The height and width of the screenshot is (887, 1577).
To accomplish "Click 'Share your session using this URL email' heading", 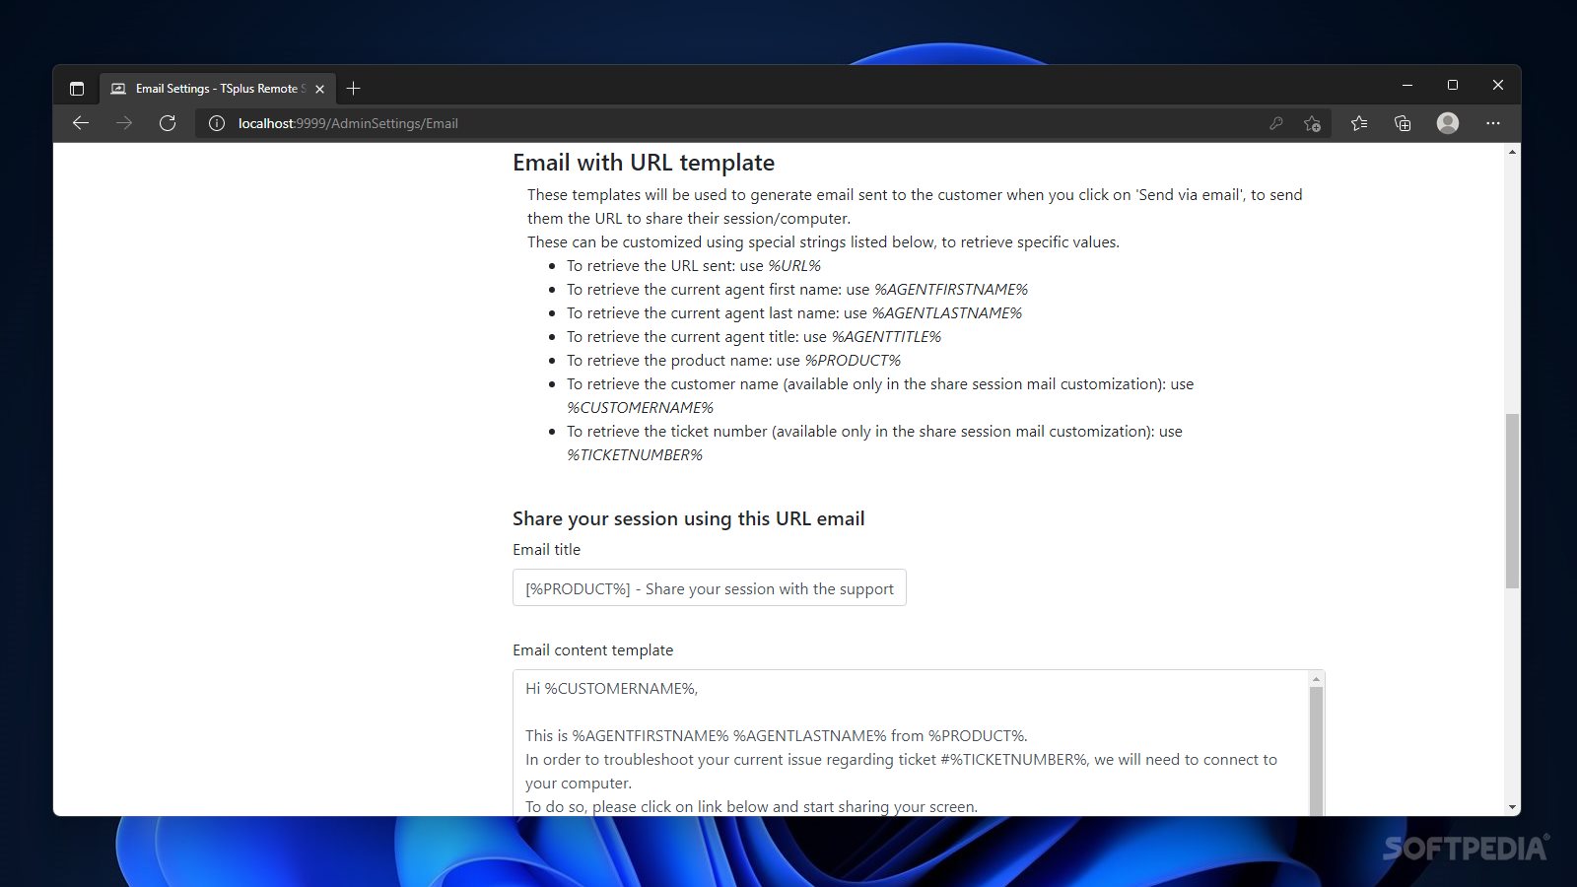I will [689, 519].
